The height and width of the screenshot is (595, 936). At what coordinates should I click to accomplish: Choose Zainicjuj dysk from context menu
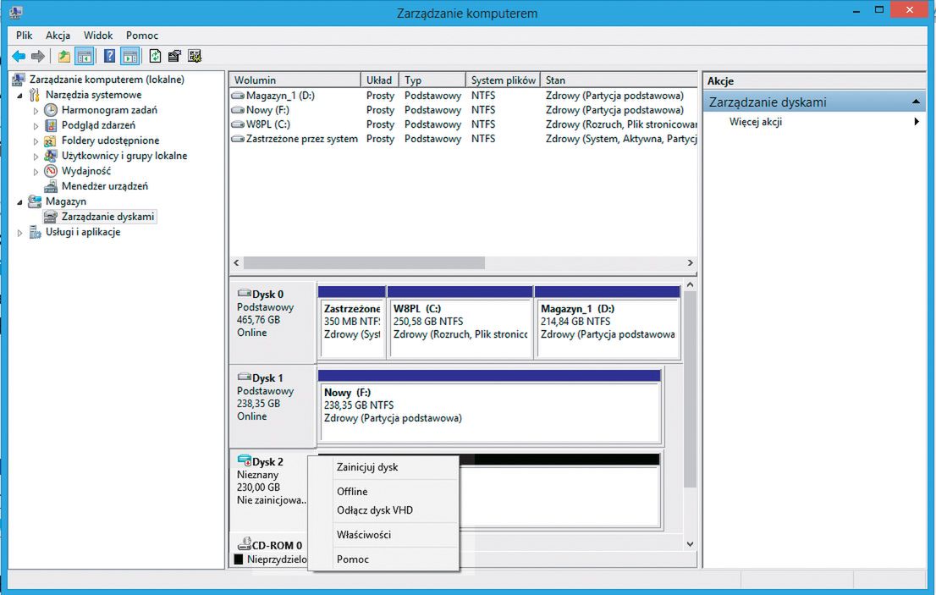pos(366,467)
